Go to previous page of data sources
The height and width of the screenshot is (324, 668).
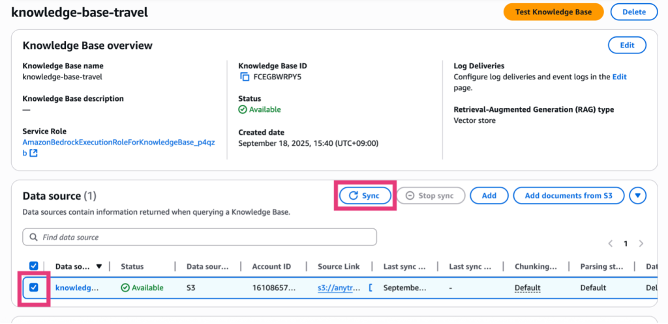point(611,244)
